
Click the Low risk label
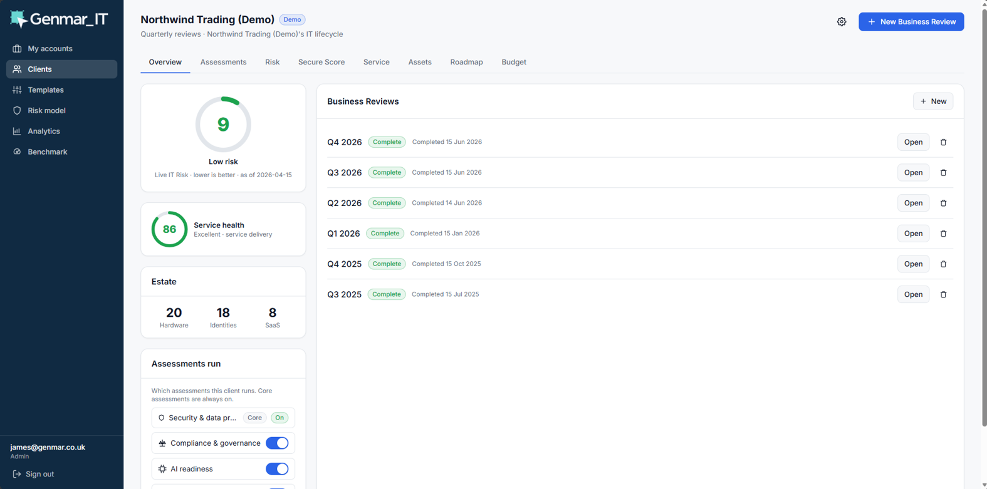tap(223, 162)
